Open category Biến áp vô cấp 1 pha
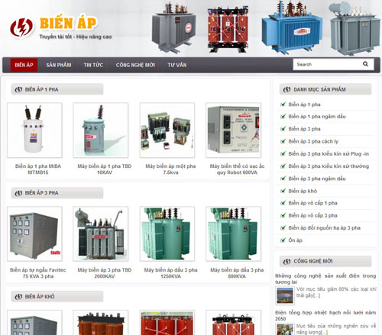The width and height of the screenshot is (382, 335). click(313, 203)
